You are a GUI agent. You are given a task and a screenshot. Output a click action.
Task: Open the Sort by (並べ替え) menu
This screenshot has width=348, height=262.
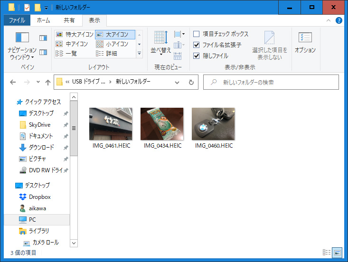point(161,43)
